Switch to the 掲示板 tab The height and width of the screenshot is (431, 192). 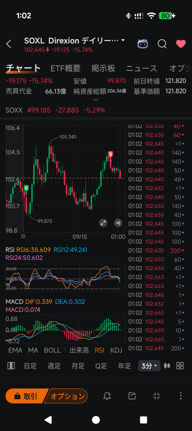pos(103,68)
